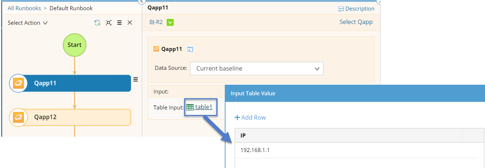
Task: Click the fit-to-screen icon in runbook toolbar
Action: (109, 23)
